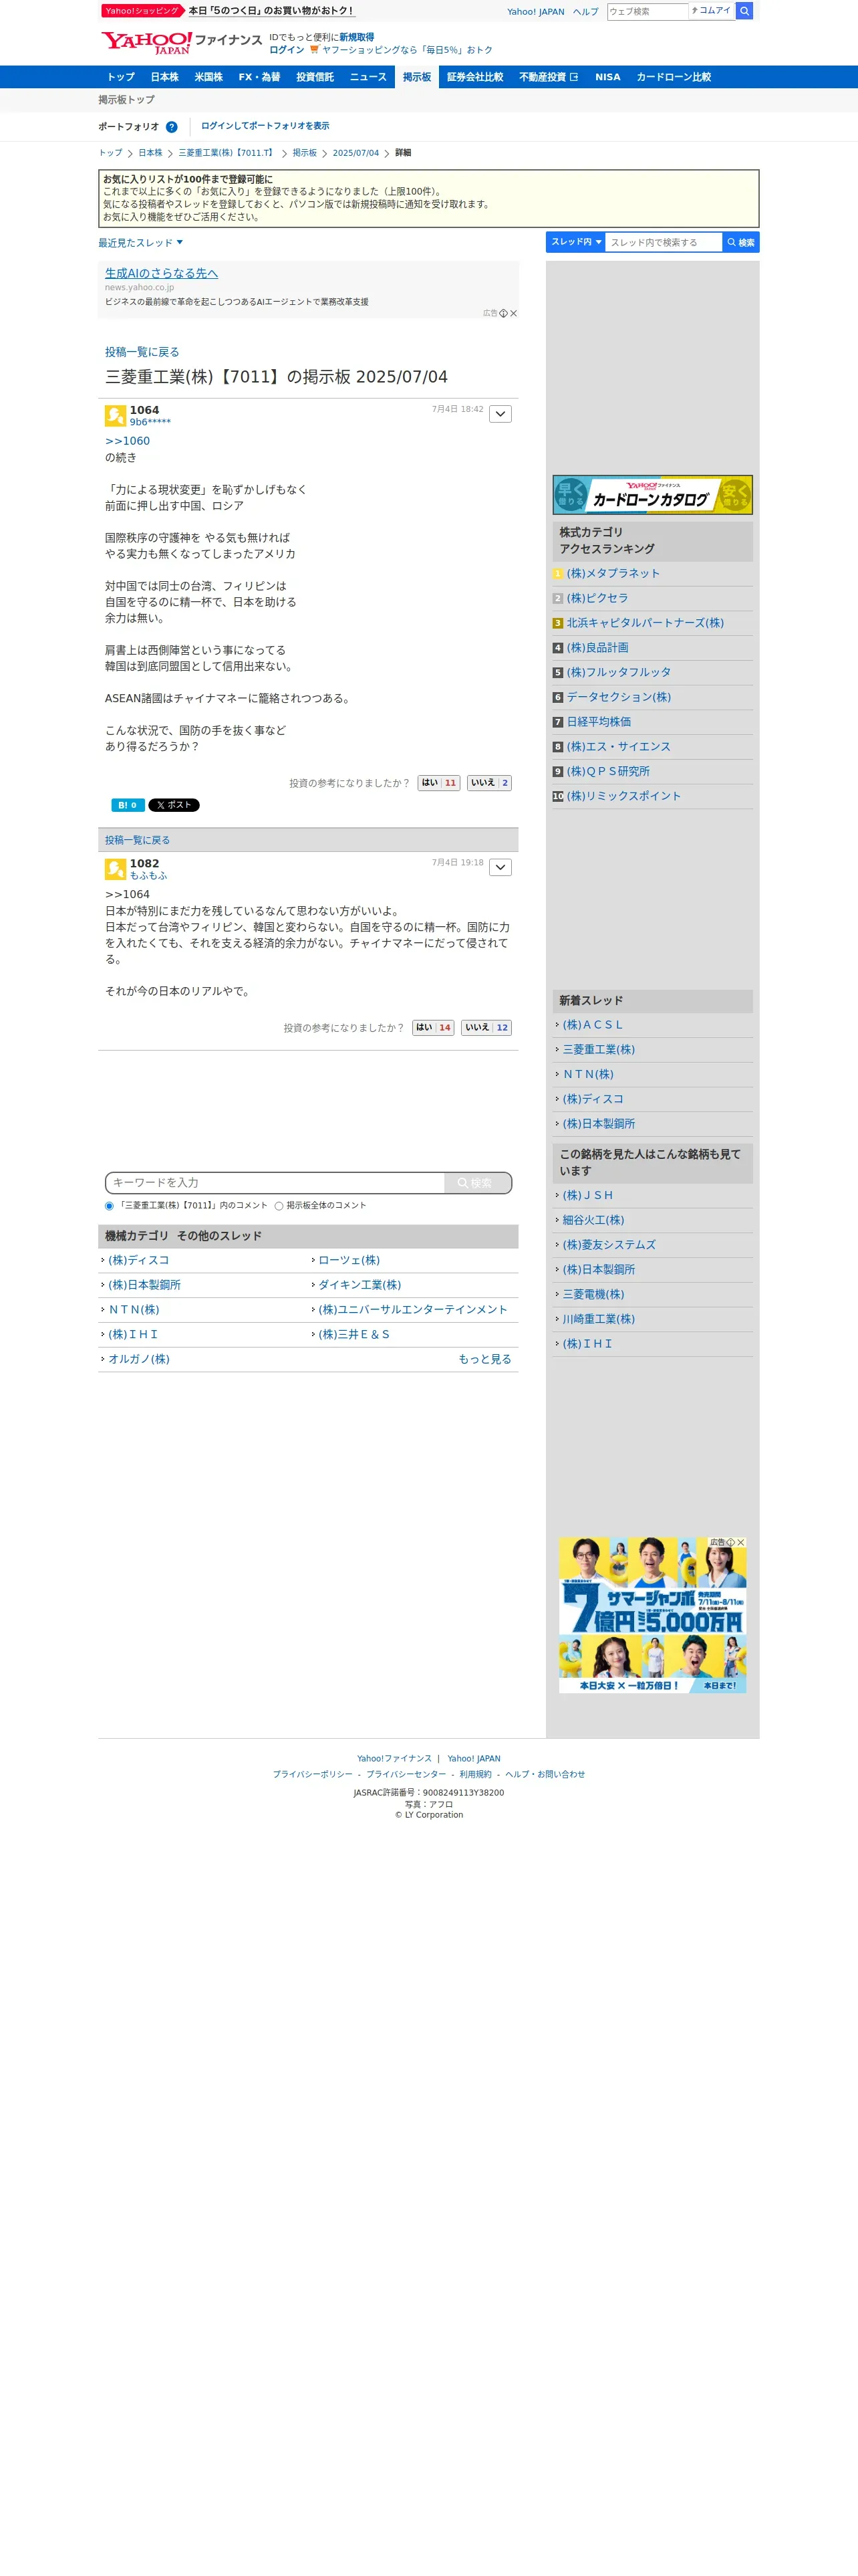The width and height of the screenshot is (858, 2576).
Task: Open the ニュース navigation tab
Action: 369,77
